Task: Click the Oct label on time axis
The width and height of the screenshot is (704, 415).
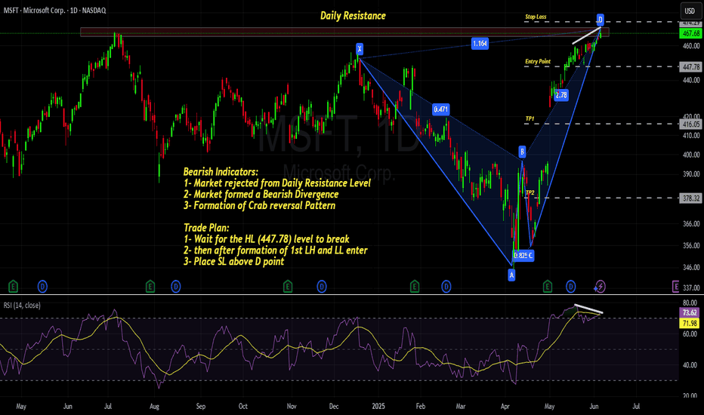Action: click(243, 407)
